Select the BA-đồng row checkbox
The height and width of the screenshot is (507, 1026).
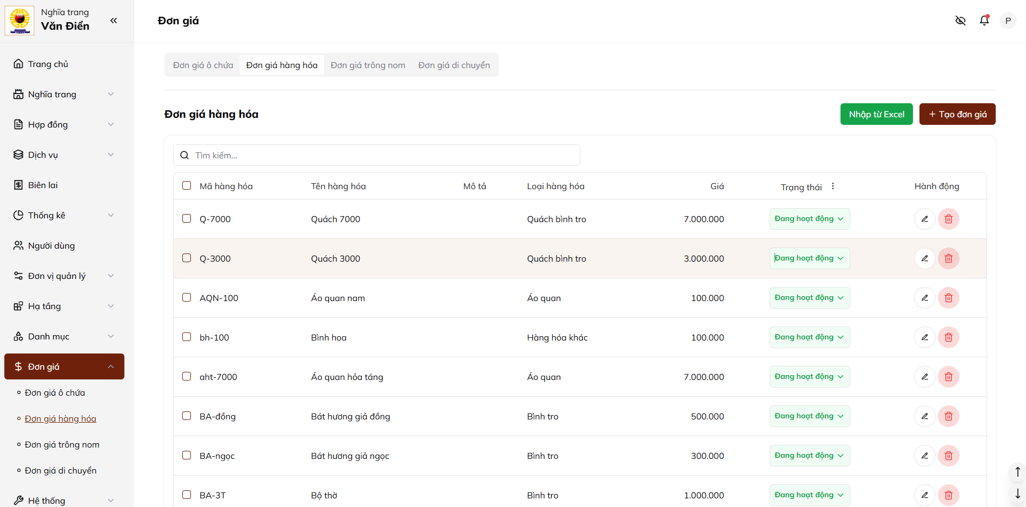[187, 416]
